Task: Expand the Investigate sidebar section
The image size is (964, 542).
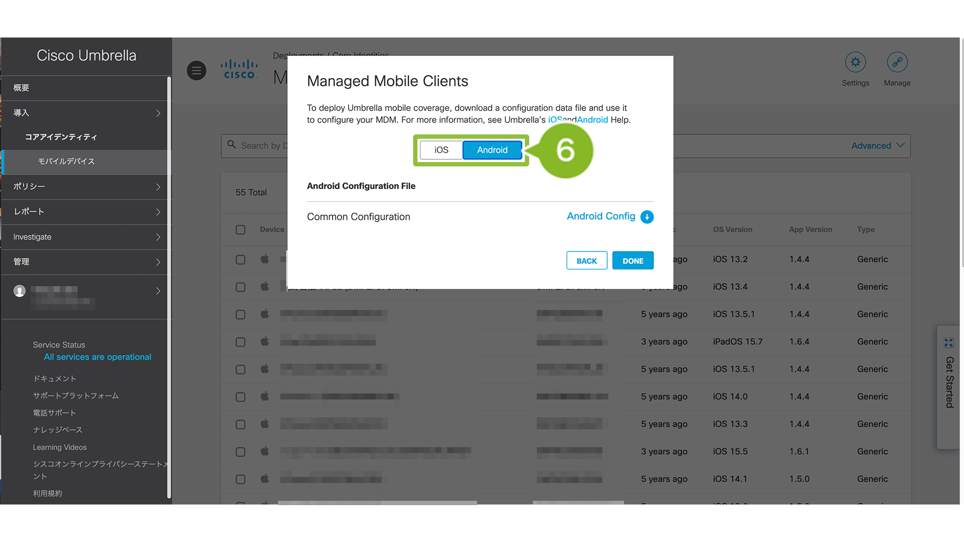Action: click(x=87, y=237)
